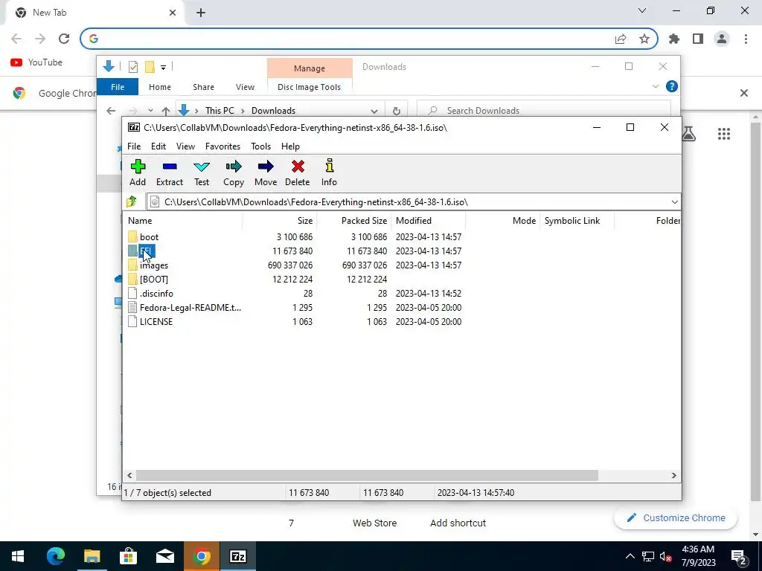Viewport: 762px width, 571px height.
Task: Open Mail app from taskbar
Action: point(165,556)
